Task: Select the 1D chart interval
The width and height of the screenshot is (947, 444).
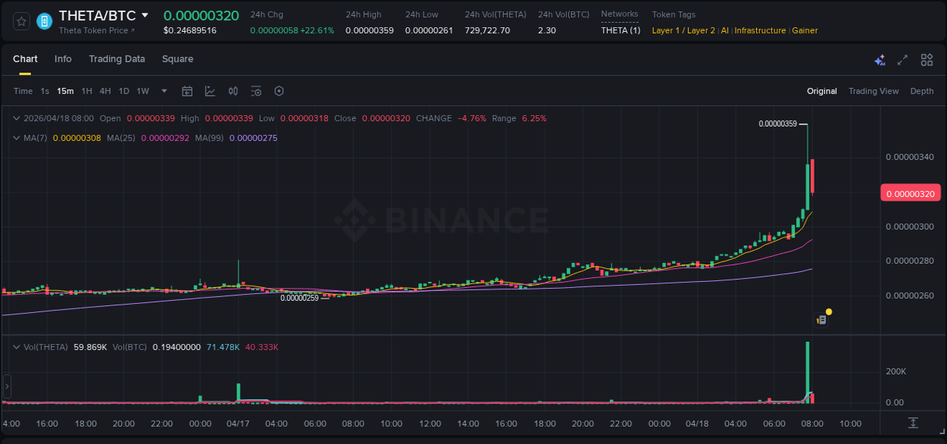Action: click(x=123, y=91)
